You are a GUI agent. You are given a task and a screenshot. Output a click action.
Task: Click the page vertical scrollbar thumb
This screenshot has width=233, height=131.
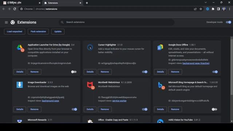232,67
